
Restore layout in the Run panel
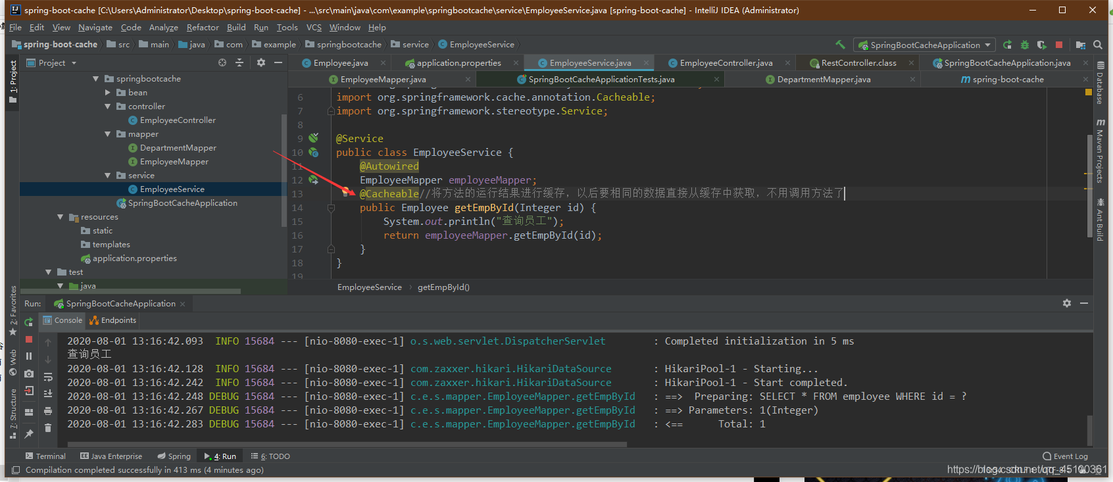pyautogui.click(x=29, y=412)
